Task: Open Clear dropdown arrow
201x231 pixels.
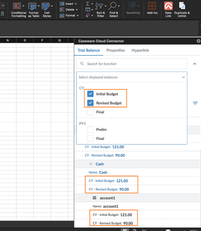Action: pos(92,15)
